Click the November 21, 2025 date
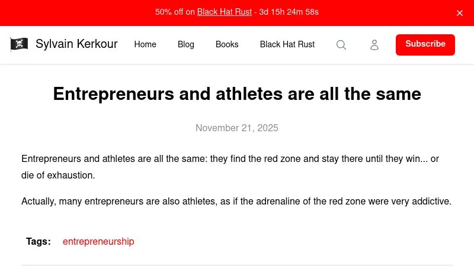 coord(237,128)
